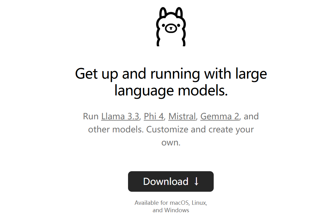
Task: Click 'and' after the Gemma 2 link
Action: (x=251, y=116)
